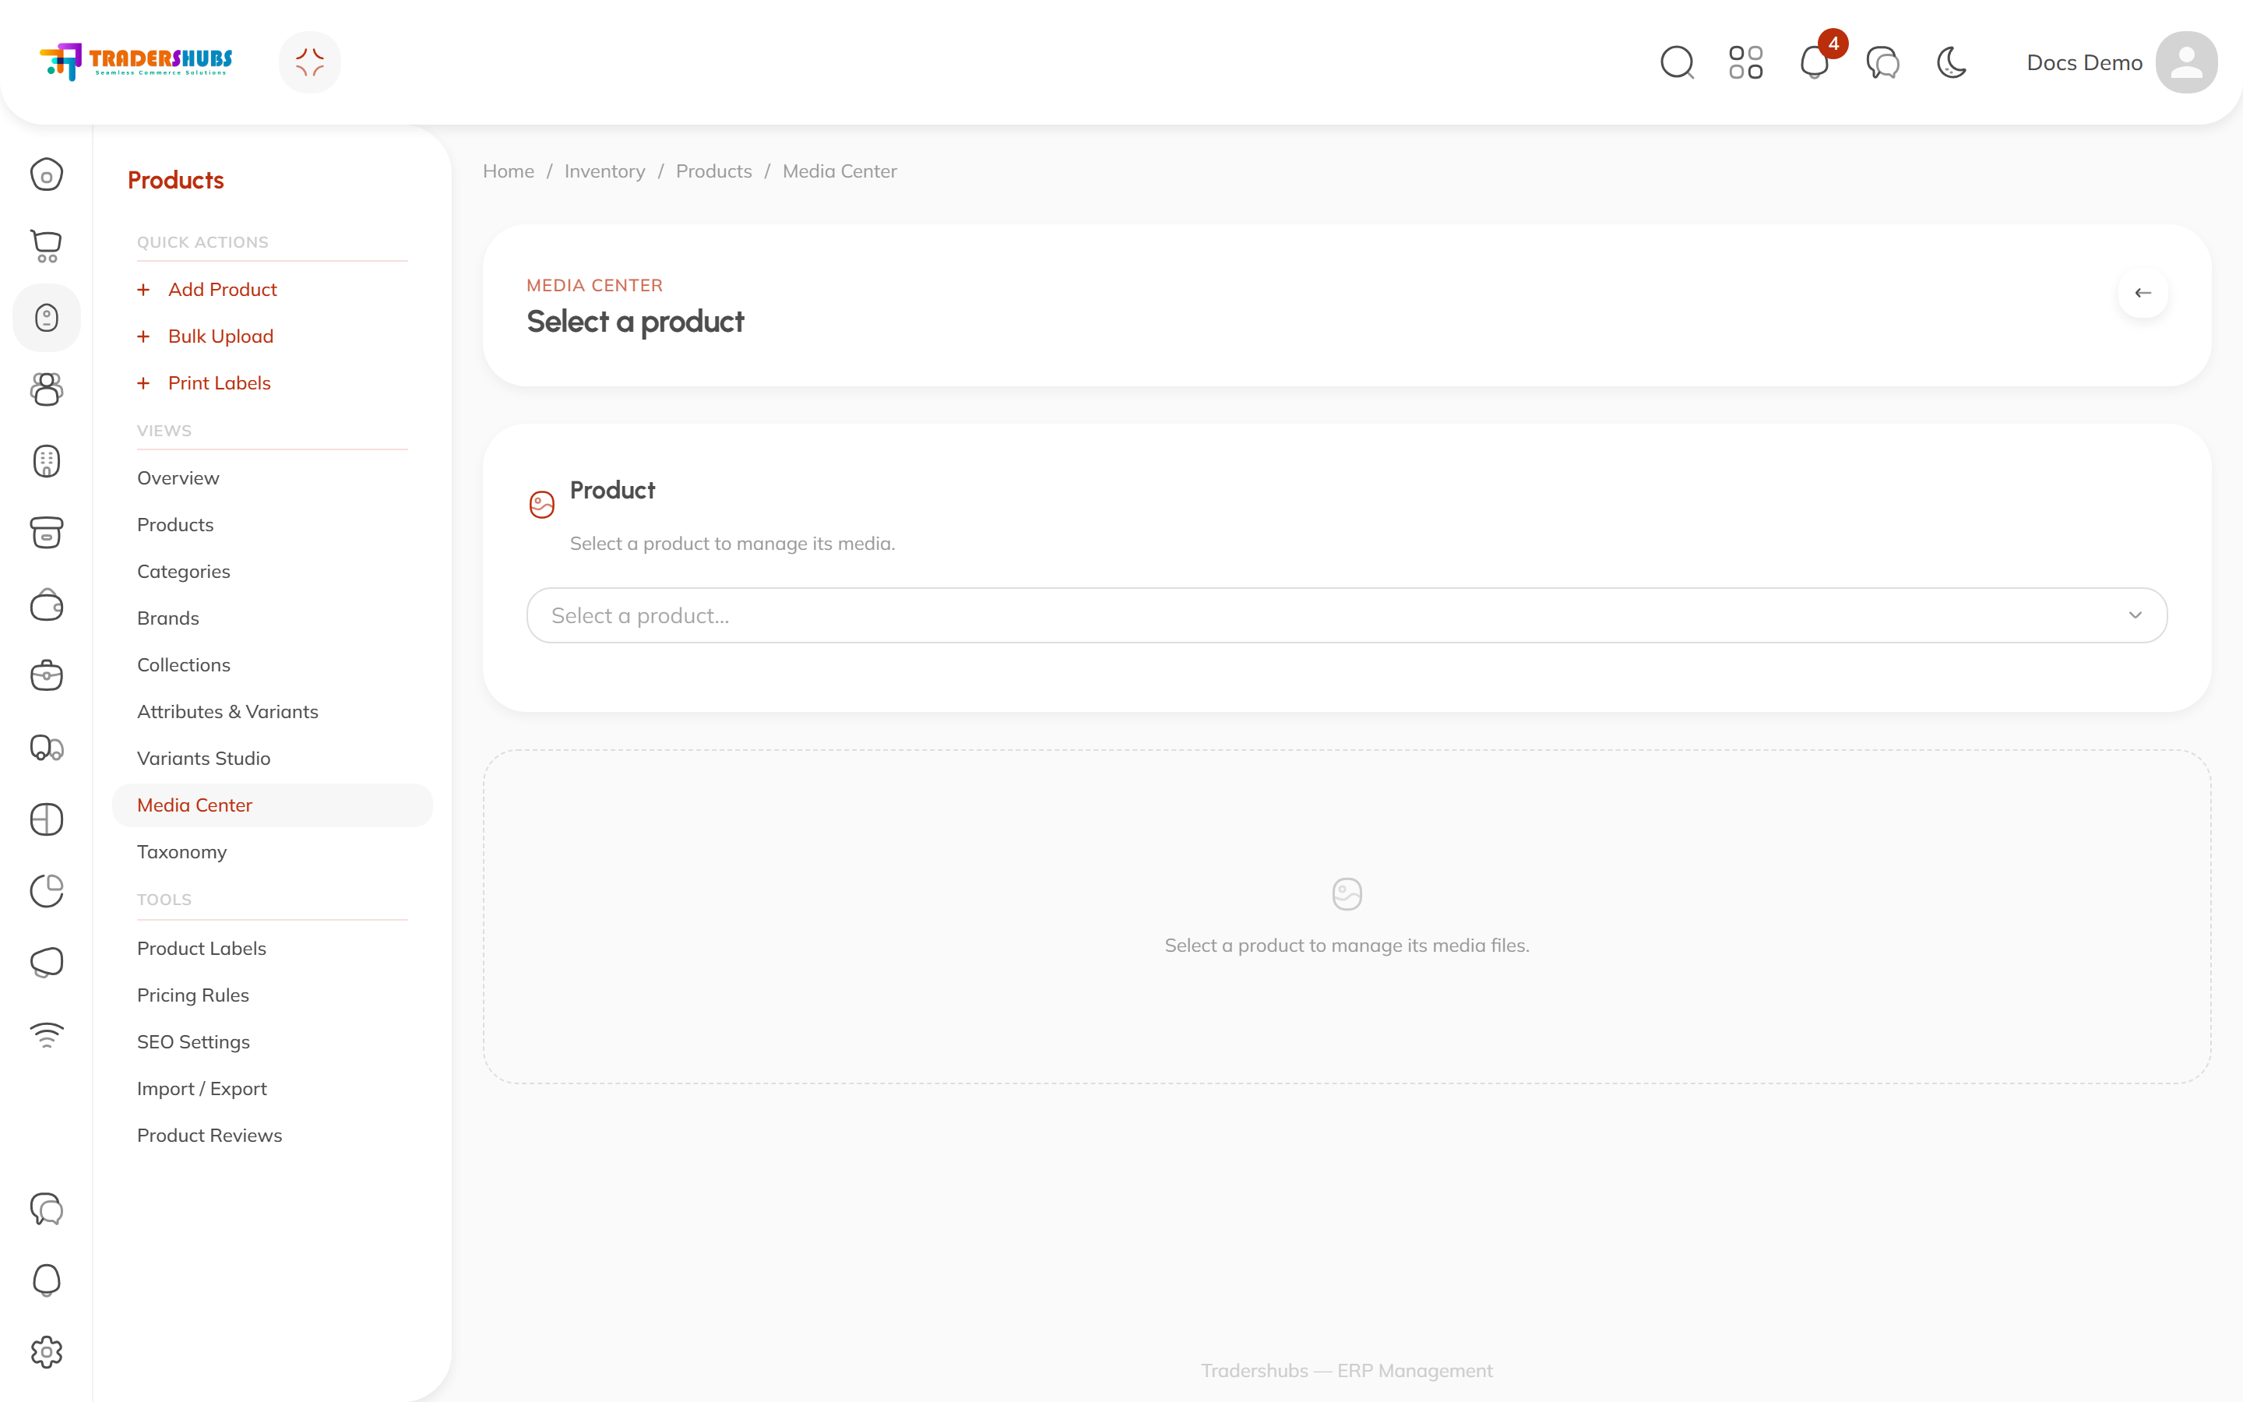Toggle dark mode moon icon
Screen dimensions: 2243x1402
point(1952,63)
